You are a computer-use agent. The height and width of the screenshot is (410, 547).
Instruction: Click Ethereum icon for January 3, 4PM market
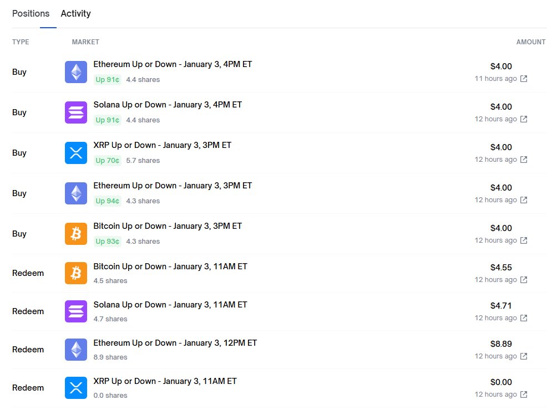tap(76, 72)
